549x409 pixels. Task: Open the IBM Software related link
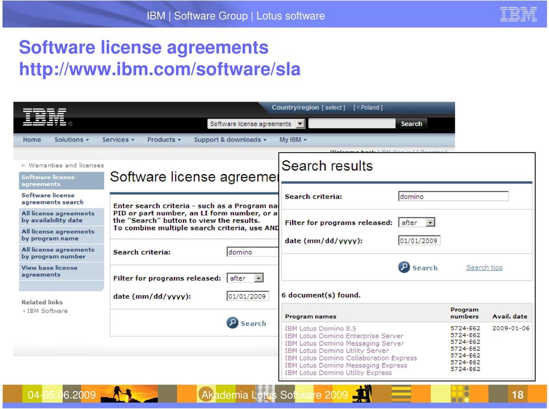(47, 311)
